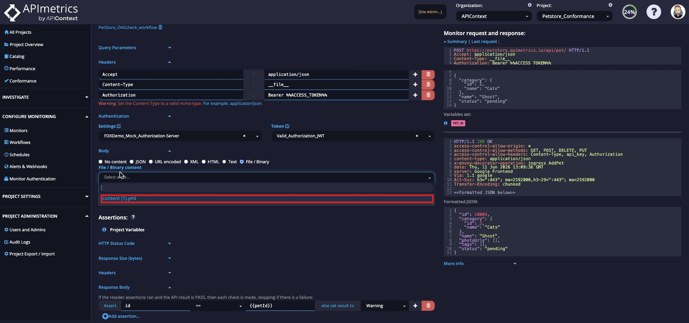Click Add assertion link
Image resolution: width=689 pixels, height=323 pixels.
pyautogui.click(x=121, y=316)
